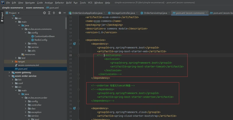Open Project panel settings gear
Image resolution: width=233 pixels, height=120 pixels.
point(60,13)
